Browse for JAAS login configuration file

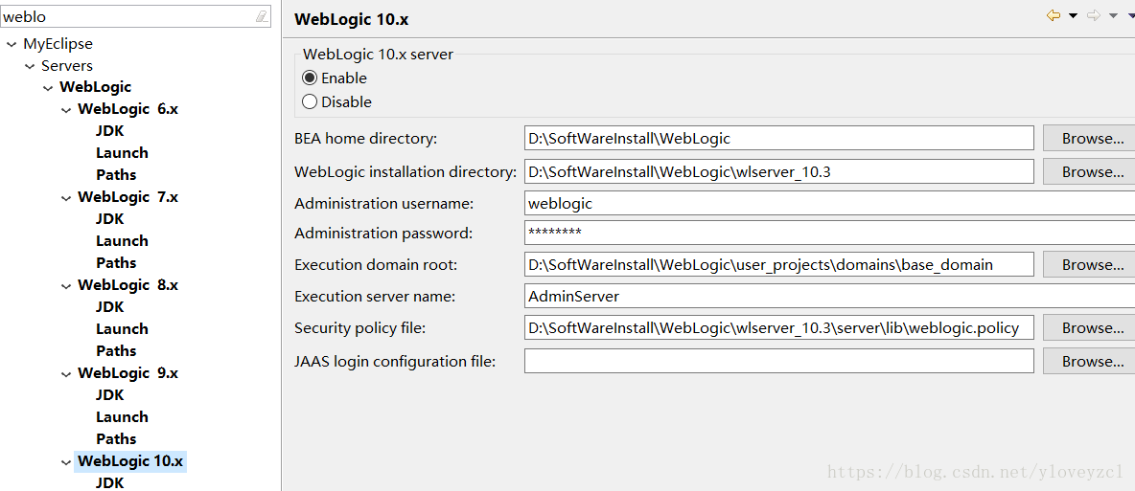point(1089,361)
